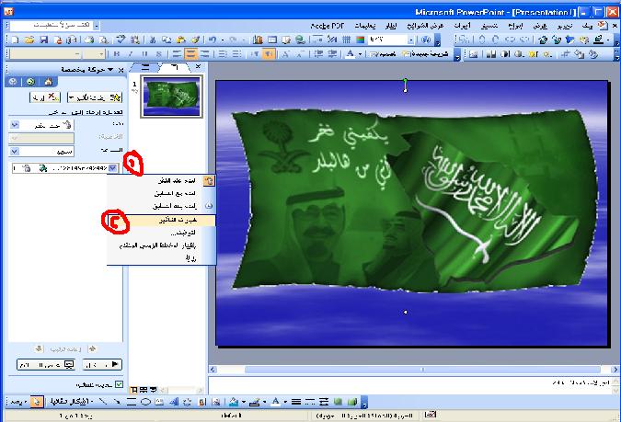The width and height of the screenshot is (621, 422).
Task: Click the Format Painter brush icon
Action: pyautogui.click(x=195, y=40)
